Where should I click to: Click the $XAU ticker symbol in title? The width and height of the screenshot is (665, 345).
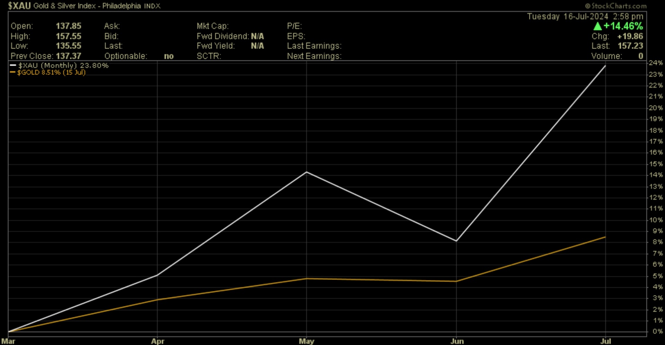coord(19,6)
